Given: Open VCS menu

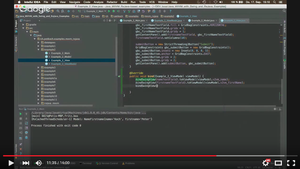Looking at the screenshot, I should coord(152,2).
